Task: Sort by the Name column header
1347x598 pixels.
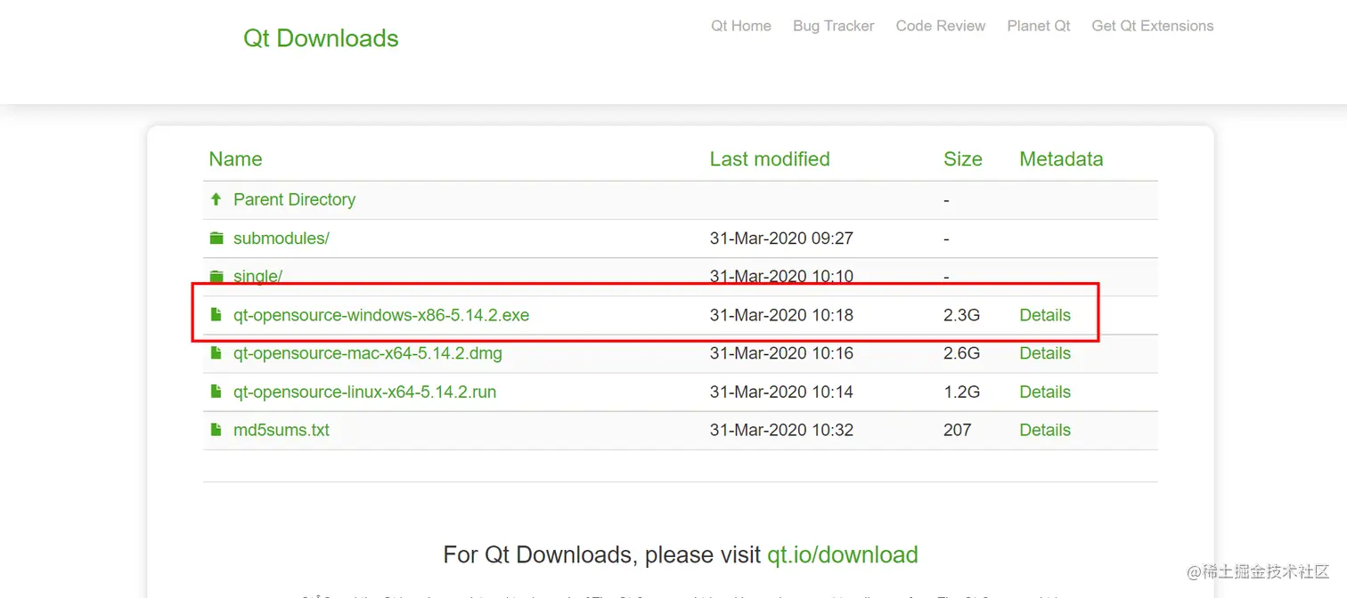Action: (235, 159)
